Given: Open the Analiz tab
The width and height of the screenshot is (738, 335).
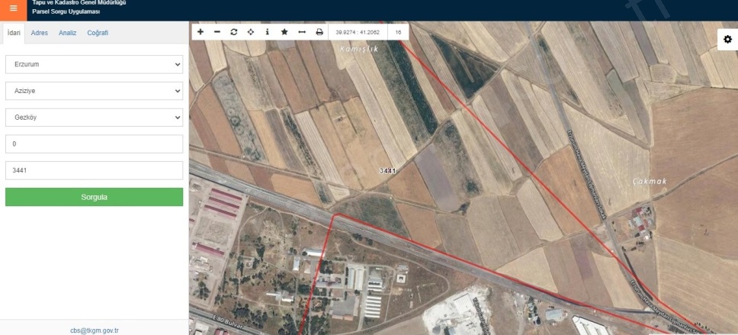Looking at the screenshot, I should pos(68,33).
